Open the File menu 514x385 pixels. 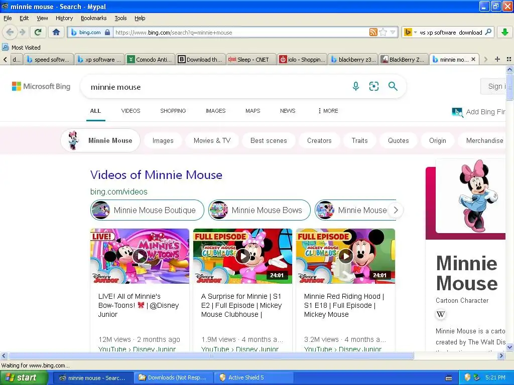pos(8,18)
